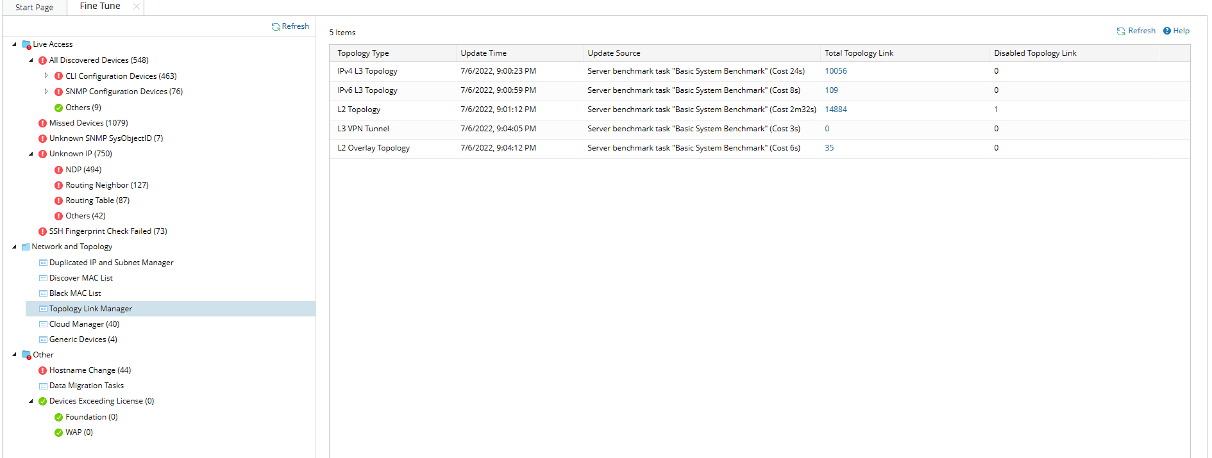Viewport: 1212px width, 458px height.
Task: Sort by Update Source column header
Action: pyautogui.click(x=702, y=53)
